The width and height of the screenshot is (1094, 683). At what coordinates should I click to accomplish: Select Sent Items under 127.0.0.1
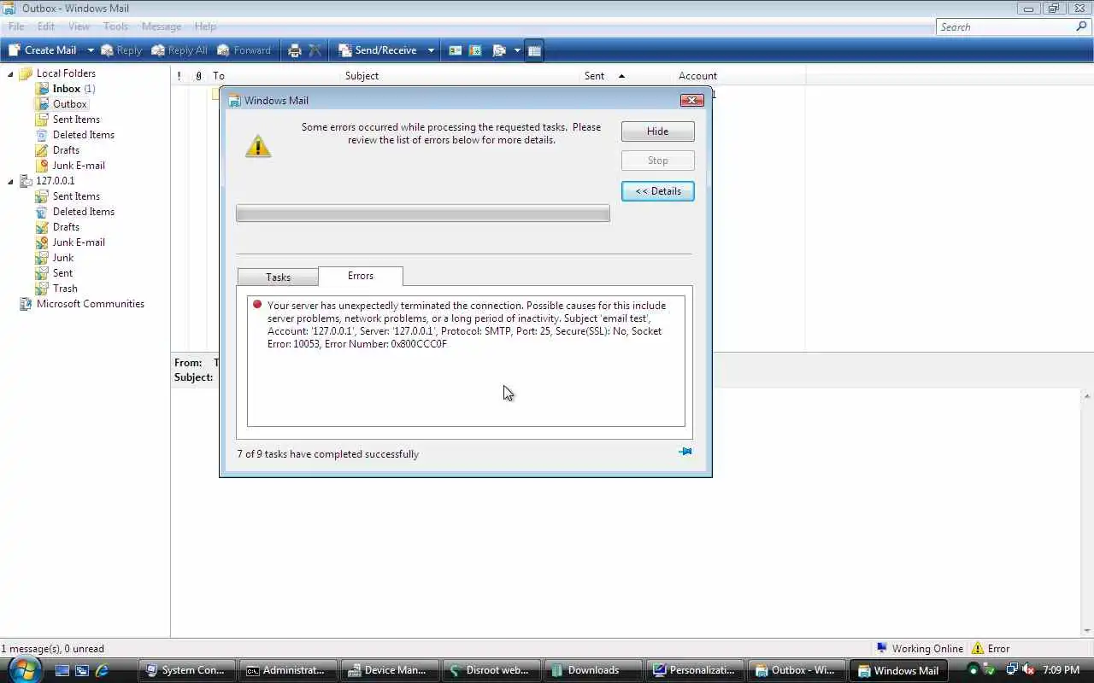pos(68,196)
